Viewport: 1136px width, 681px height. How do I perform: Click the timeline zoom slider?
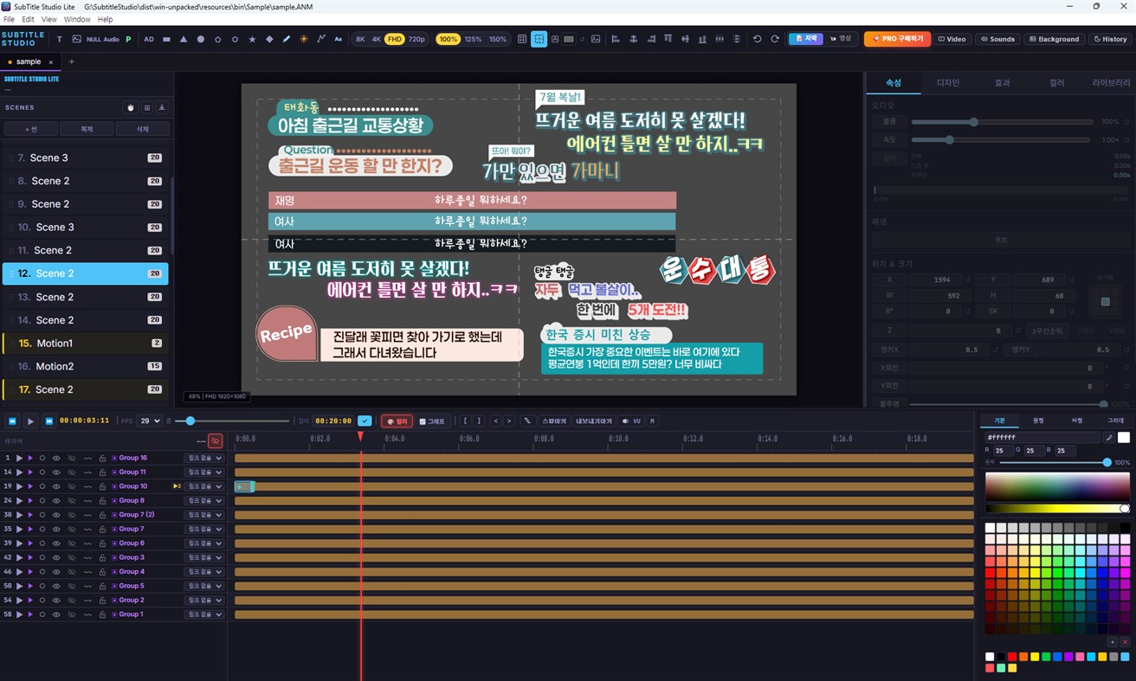234,421
